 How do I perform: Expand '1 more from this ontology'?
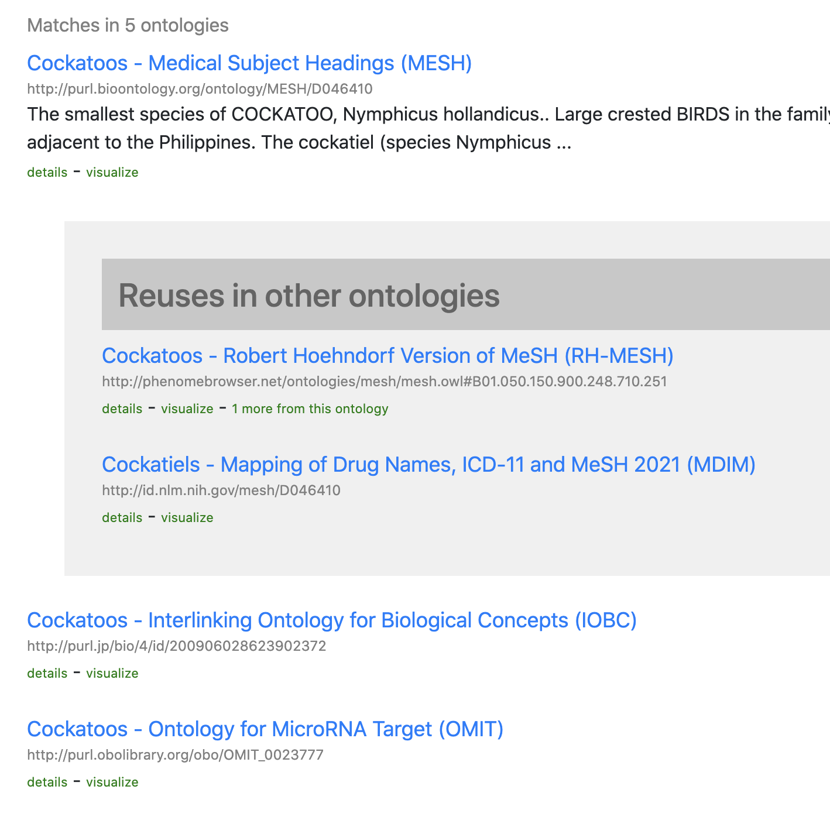click(x=310, y=409)
